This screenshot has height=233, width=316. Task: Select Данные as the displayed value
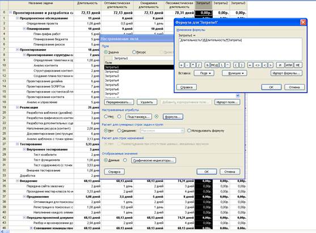point(106,160)
